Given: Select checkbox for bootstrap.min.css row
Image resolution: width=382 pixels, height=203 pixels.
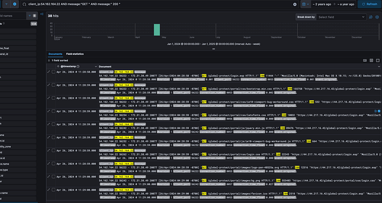Looking at the screenshot, I should (x=53, y=85).
